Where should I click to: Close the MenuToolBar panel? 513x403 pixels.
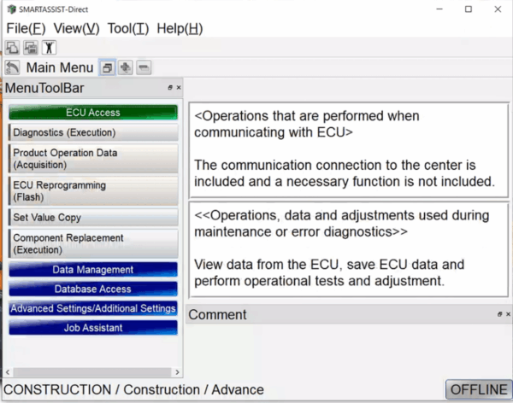coord(178,88)
